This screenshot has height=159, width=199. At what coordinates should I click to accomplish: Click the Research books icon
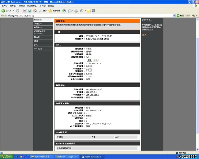[94, 11]
